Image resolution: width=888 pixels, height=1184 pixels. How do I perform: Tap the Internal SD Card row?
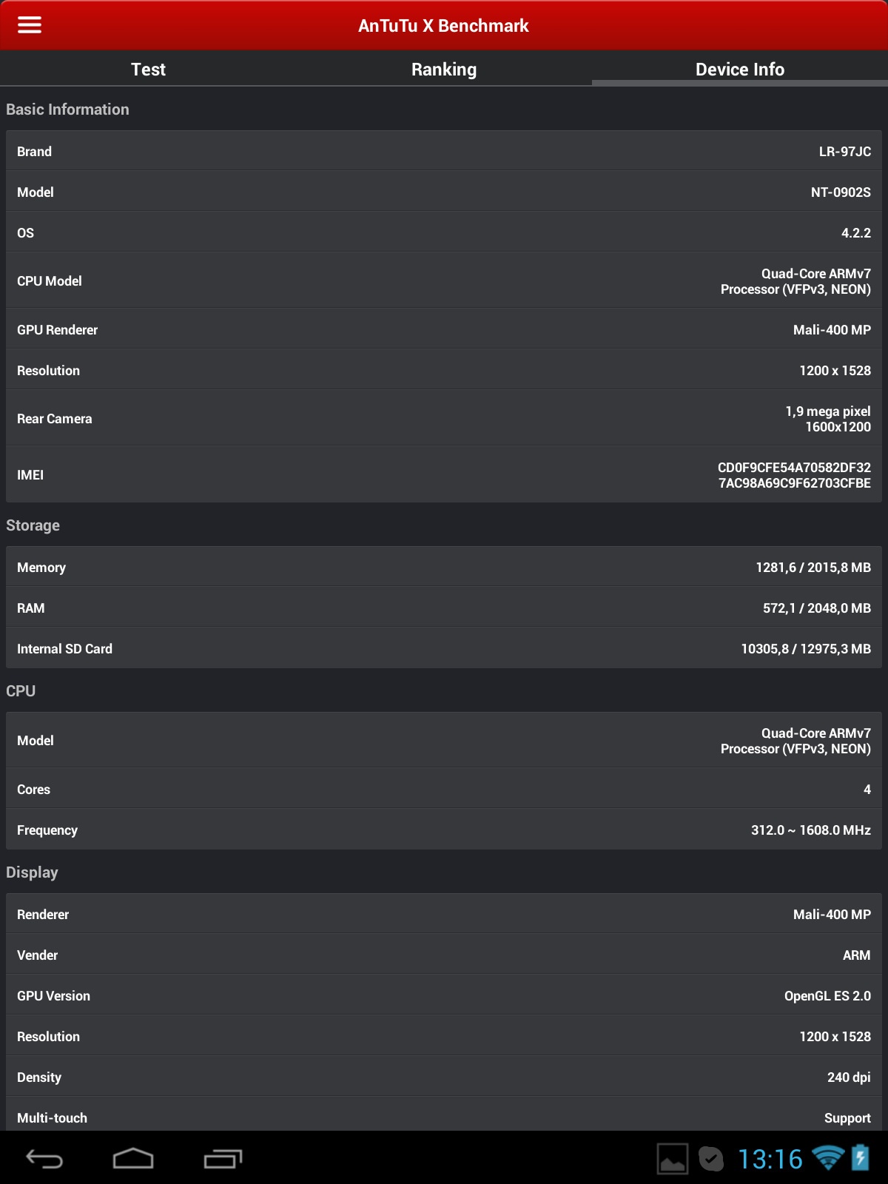[444, 649]
